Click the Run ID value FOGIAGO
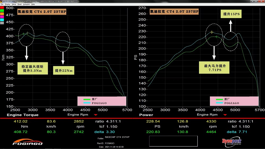 [x=109, y=143]
